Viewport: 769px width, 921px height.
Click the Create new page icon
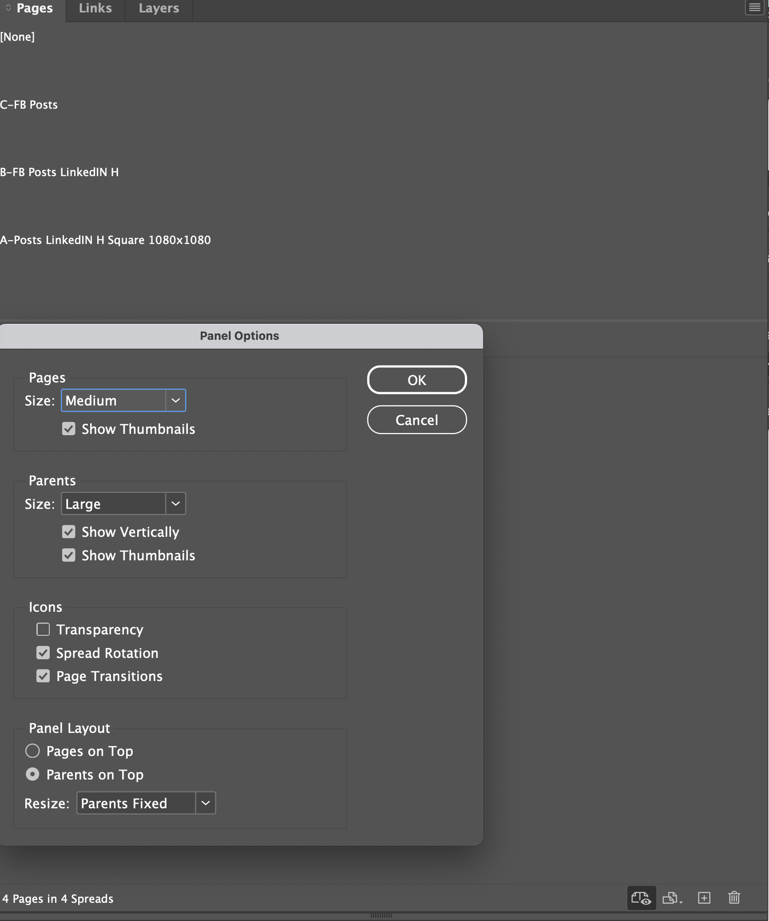[704, 898]
